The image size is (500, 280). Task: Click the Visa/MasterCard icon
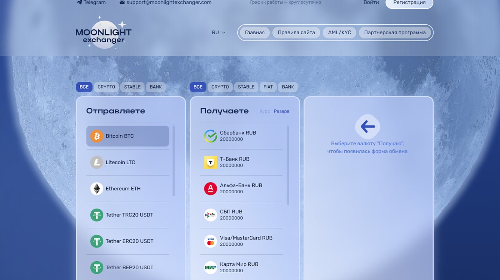point(211,241)
